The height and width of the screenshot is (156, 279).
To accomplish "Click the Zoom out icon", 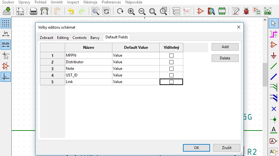I will click(142, 11).
